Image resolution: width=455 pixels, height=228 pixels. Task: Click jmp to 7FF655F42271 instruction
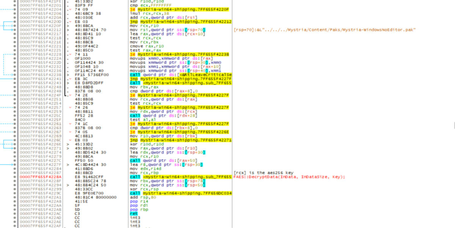click(x=180, y=140)
